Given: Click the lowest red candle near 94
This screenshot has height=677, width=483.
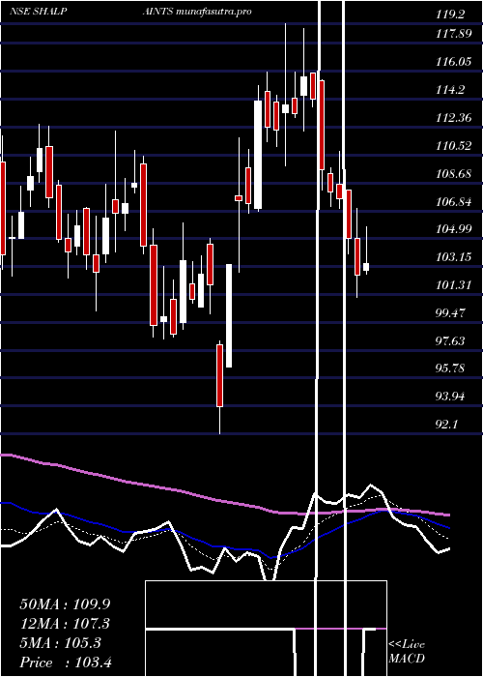Looking at the screenshot, I should tap(219, 375).
